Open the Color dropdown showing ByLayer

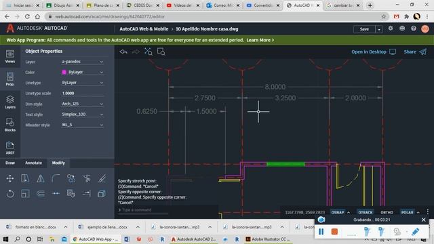click(82, 73)
